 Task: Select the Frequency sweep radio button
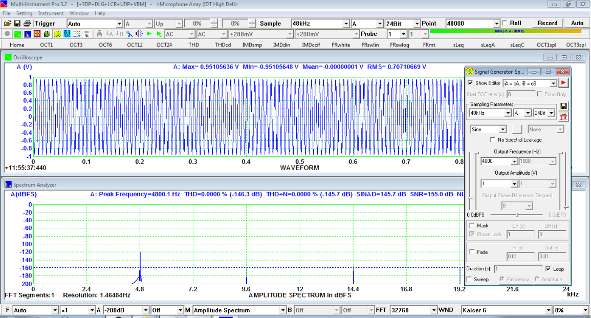click(502, 279)
